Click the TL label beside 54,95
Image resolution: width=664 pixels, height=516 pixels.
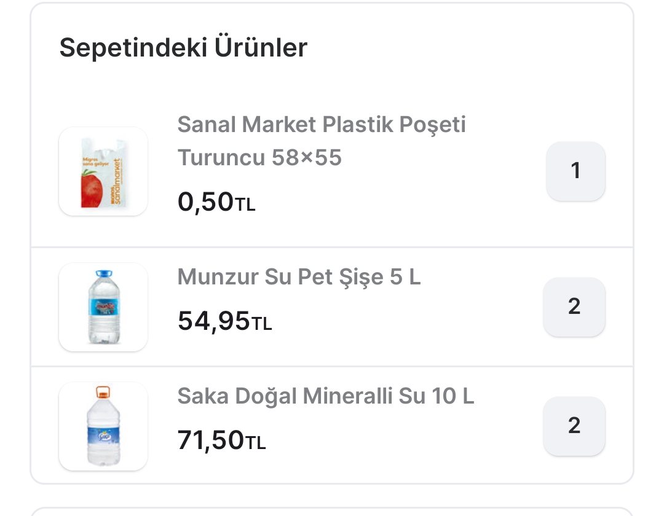click(261, 324)
